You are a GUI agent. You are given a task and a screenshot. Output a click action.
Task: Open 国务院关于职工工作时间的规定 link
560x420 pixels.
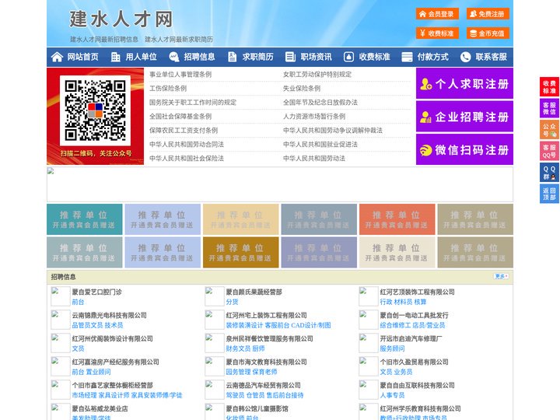point(193,103)
